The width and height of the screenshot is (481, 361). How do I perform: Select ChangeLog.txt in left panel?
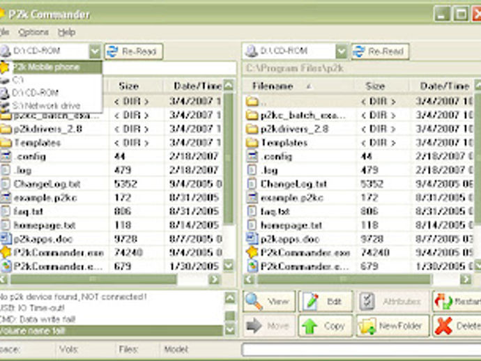click(47, 184)
